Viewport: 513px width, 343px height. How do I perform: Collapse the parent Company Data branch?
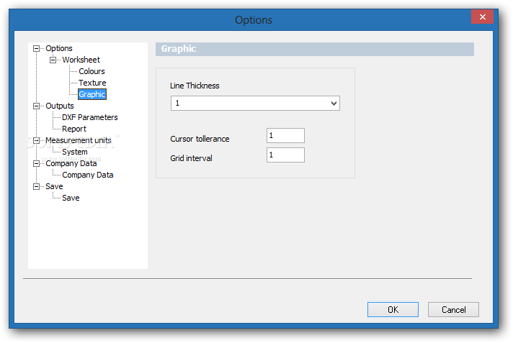[36, 164]
